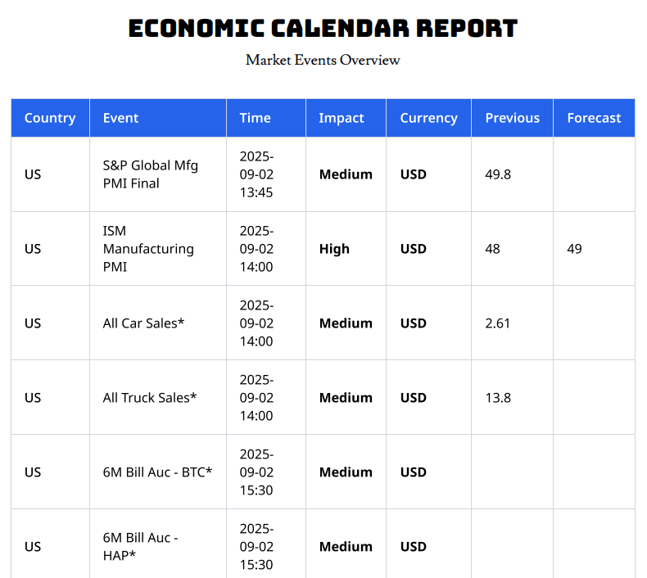The width and height of the screenshot is (647, 578).
Task: Click the Economic Calendar Report title
Action: pyautogui.click(x=323, y=28)
